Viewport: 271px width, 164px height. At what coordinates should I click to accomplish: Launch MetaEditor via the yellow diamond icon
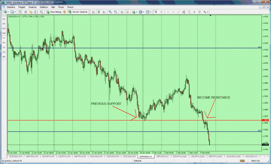tap(64, 12)
